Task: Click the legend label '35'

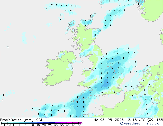Action: point(62,125)
